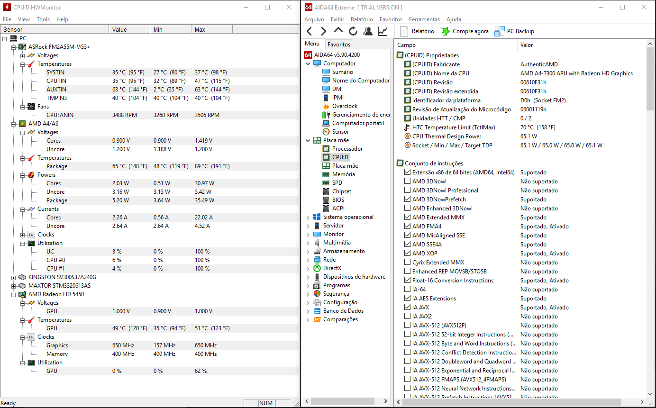656x408 pixels.
Task: Open the Chipset tree item
Action: coord(342,191)
